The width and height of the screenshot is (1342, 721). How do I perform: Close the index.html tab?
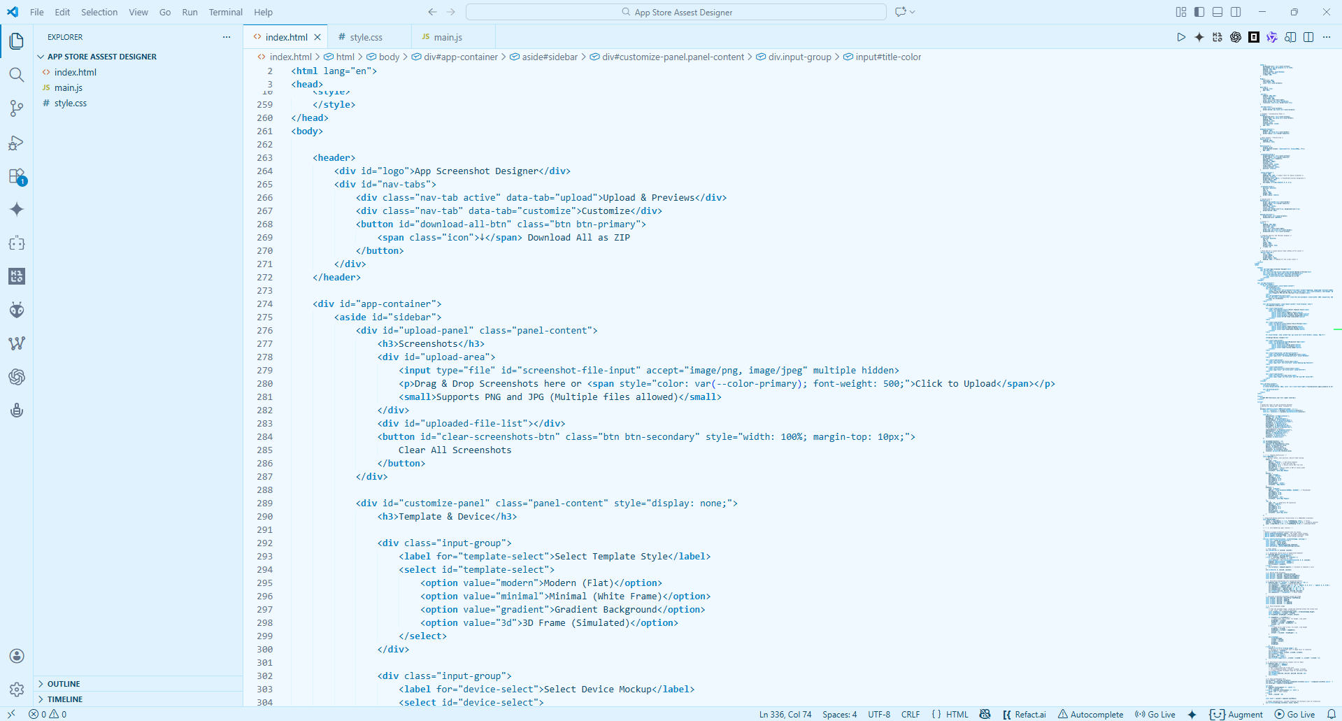(317, 37)
